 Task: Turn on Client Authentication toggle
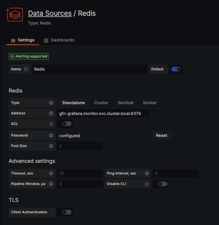(x=67, y=212)
